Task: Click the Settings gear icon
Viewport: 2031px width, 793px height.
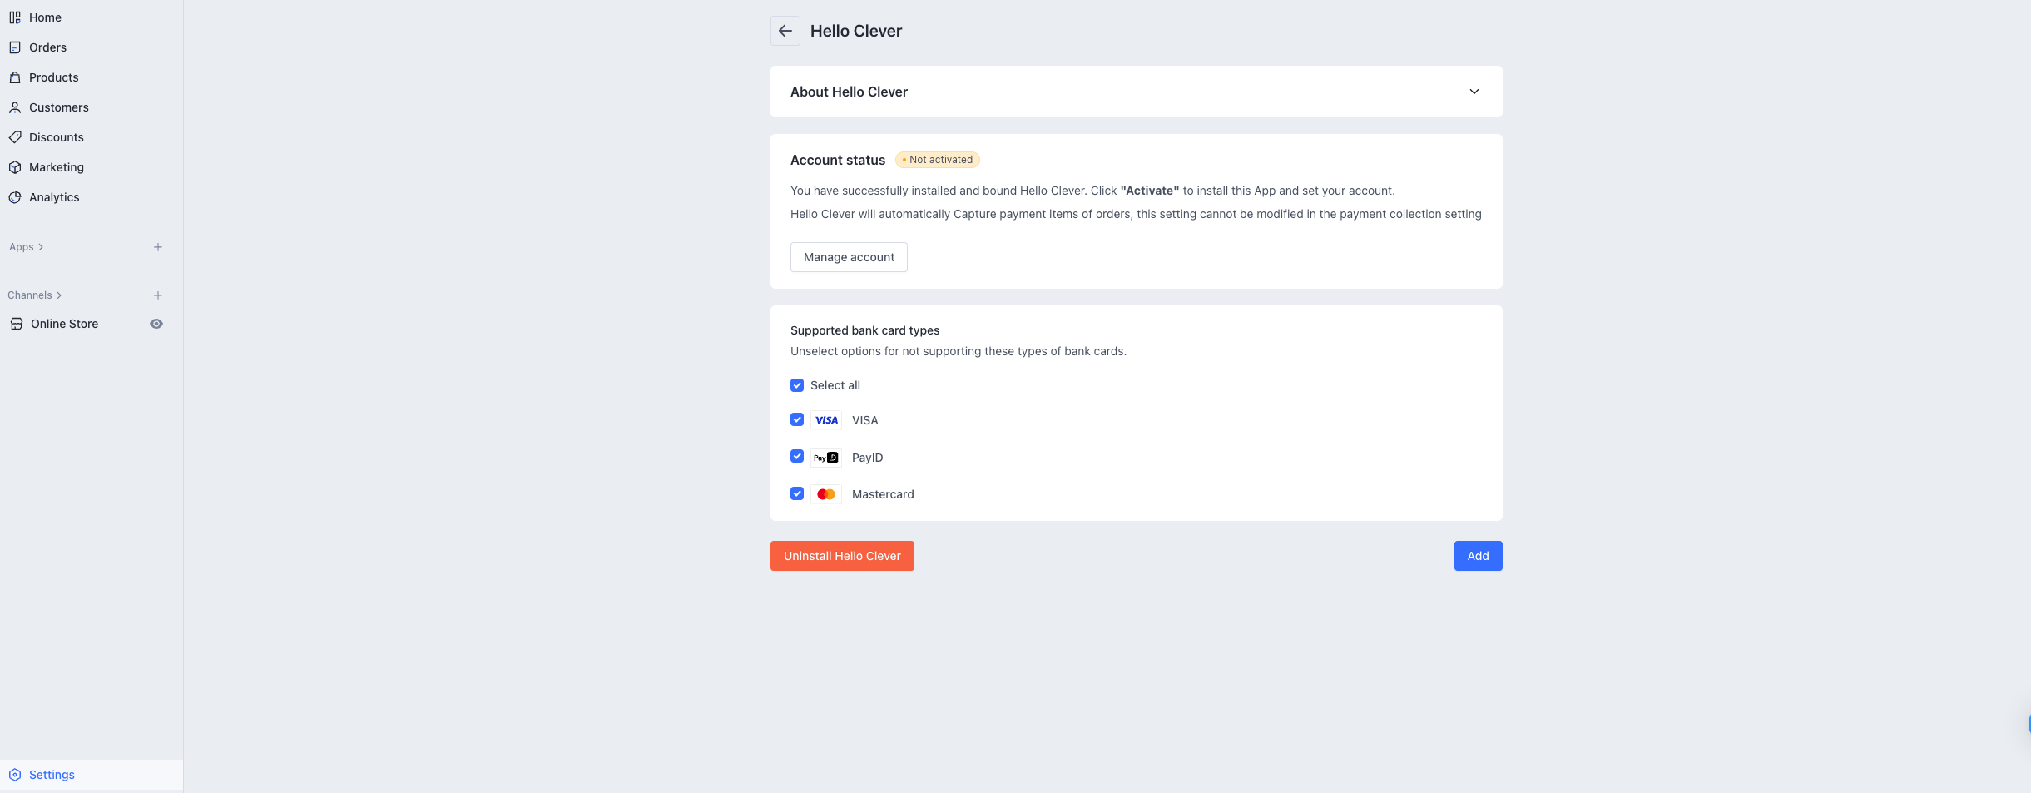Action: 15,775
